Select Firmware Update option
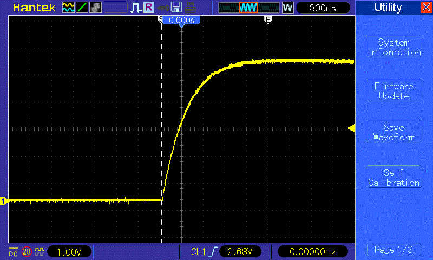The height and width of the screenshot is (260, 433). pyautogui.click(x=393, y=91)
